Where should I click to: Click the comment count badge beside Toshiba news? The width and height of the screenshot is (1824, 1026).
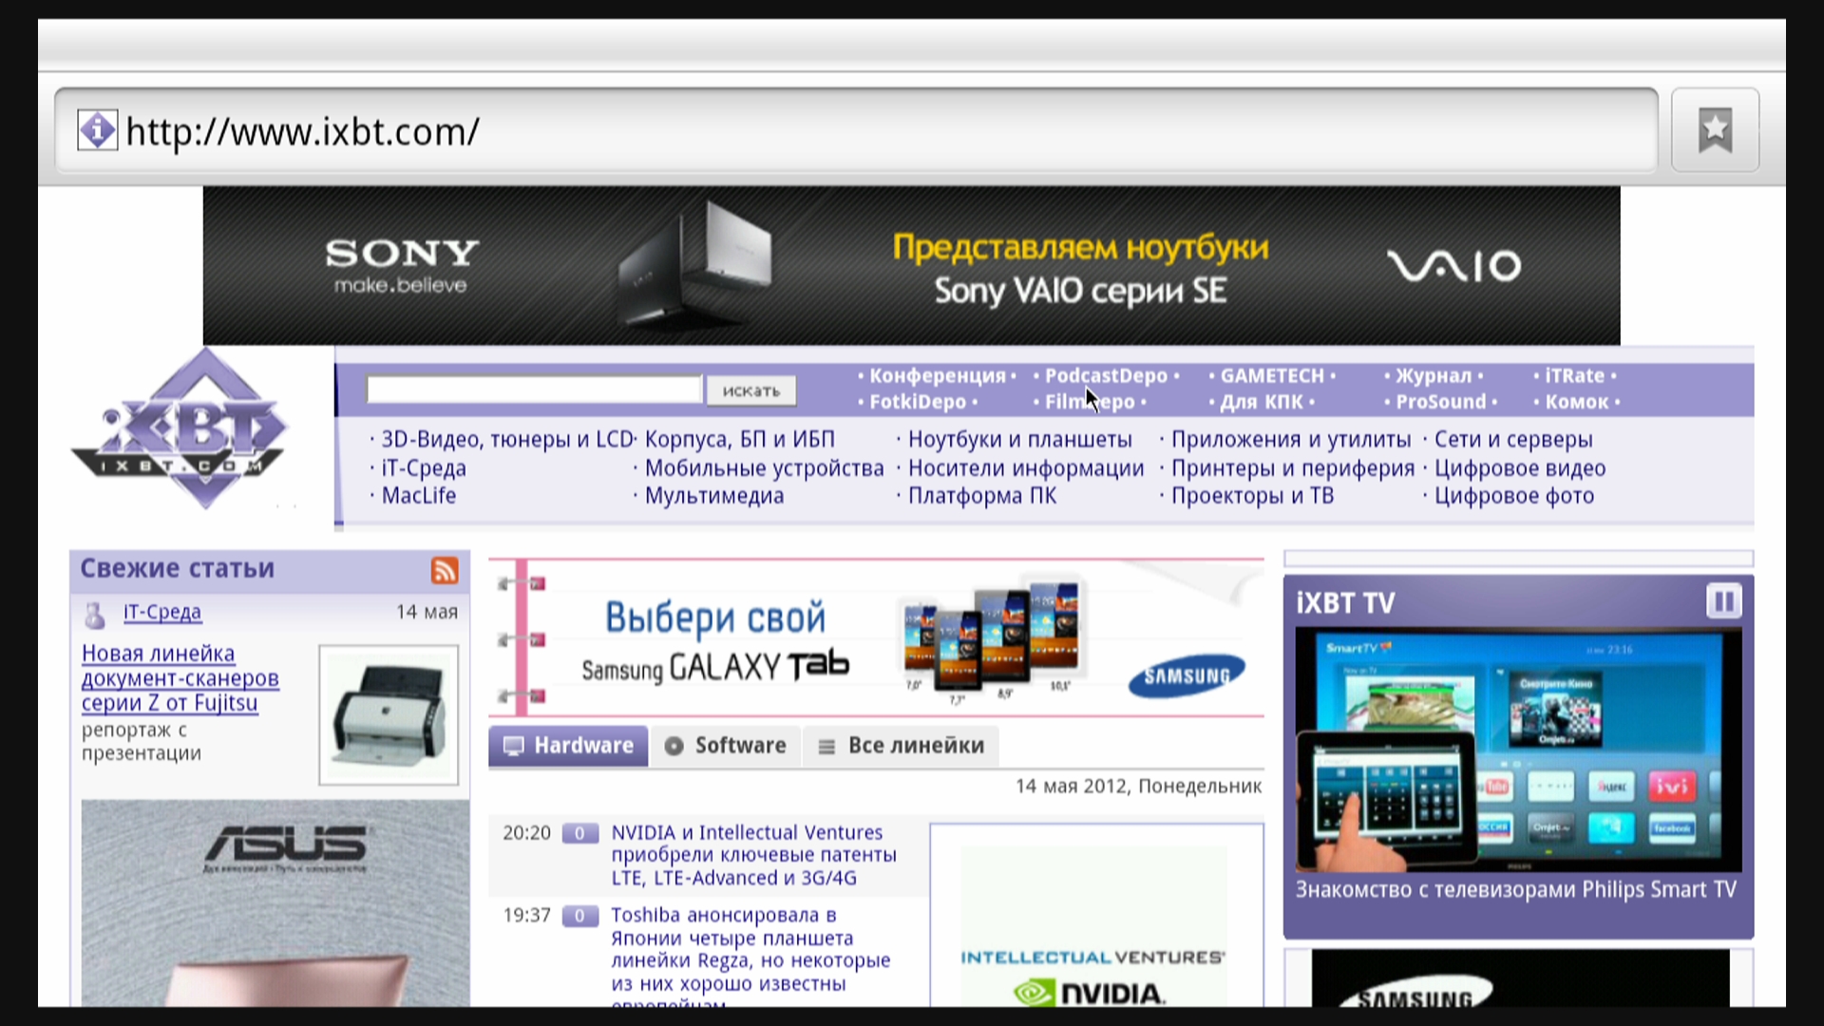tap(579, 916)
